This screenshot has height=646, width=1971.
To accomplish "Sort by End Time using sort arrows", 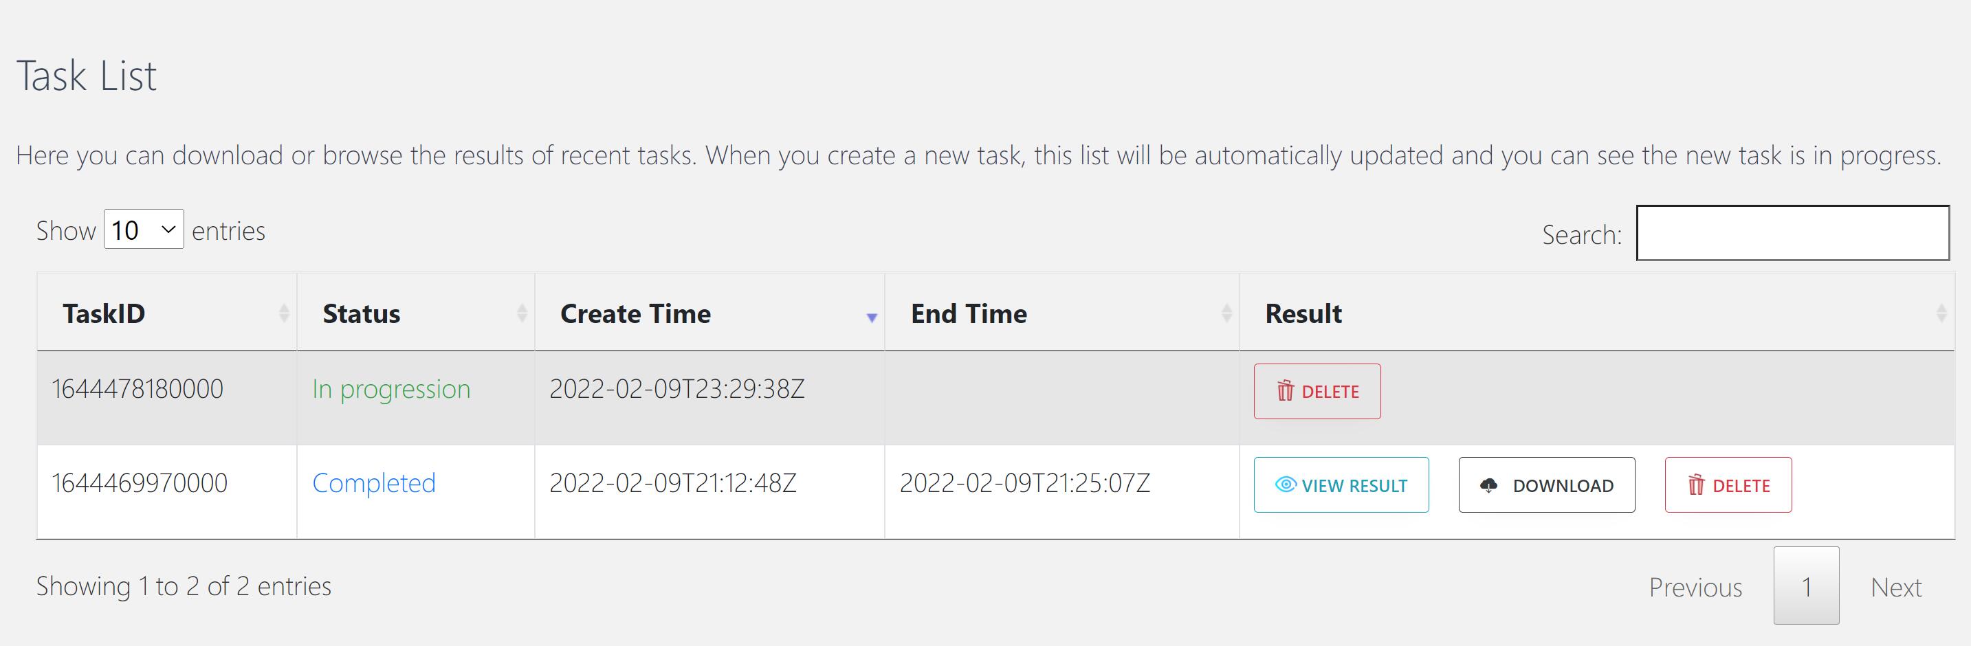I will [1226, 313].
